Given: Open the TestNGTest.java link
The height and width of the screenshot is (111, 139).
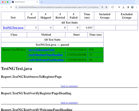Looking at the screenshot, I should [x=13, y=28].
